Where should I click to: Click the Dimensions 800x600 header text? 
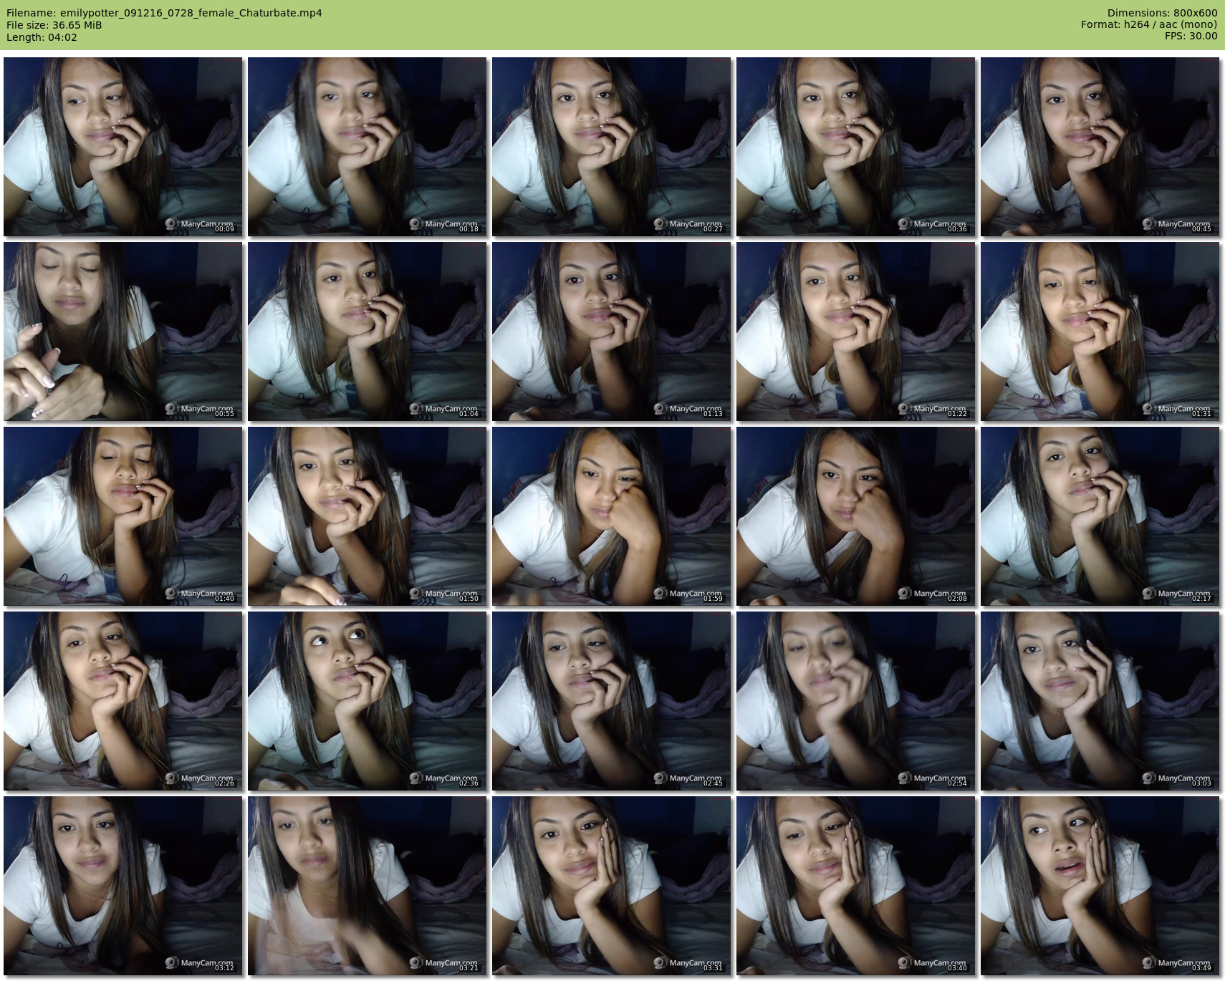pos(1162,13)
